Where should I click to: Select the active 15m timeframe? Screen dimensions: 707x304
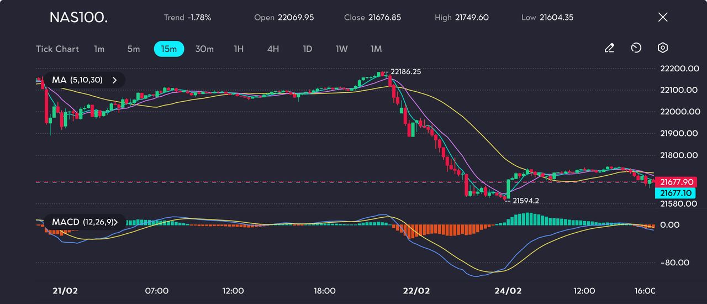(168, 49)
